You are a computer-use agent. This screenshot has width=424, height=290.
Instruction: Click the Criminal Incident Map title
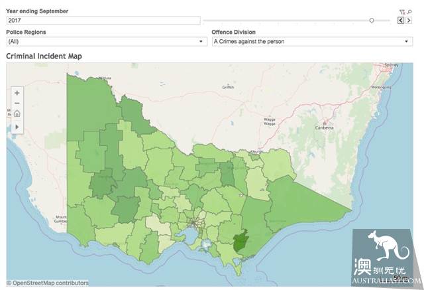click(44, 56)
